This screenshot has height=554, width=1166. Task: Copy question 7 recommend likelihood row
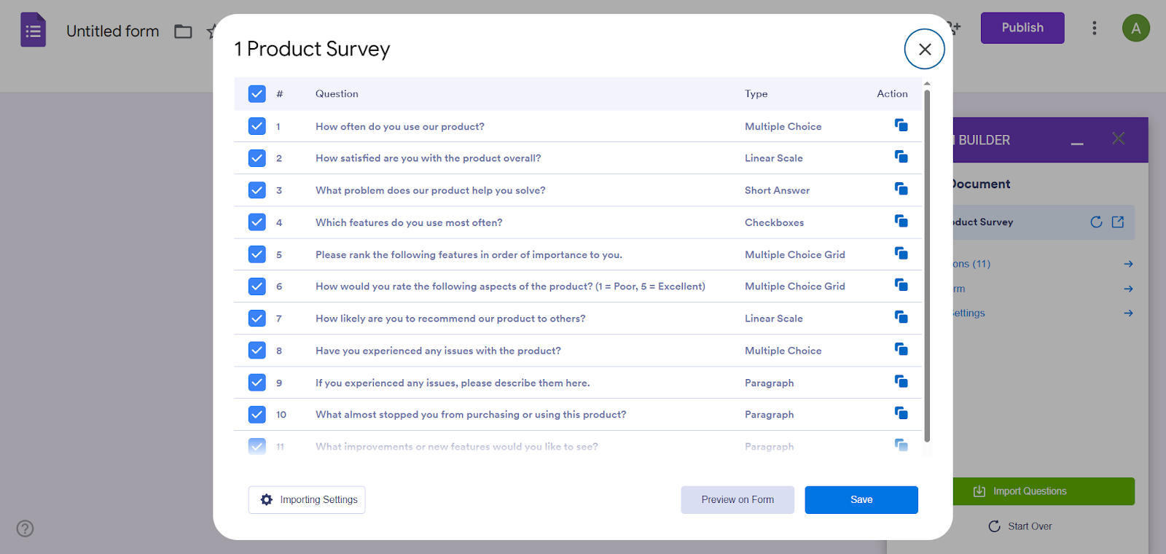click(x=901, y=316)
